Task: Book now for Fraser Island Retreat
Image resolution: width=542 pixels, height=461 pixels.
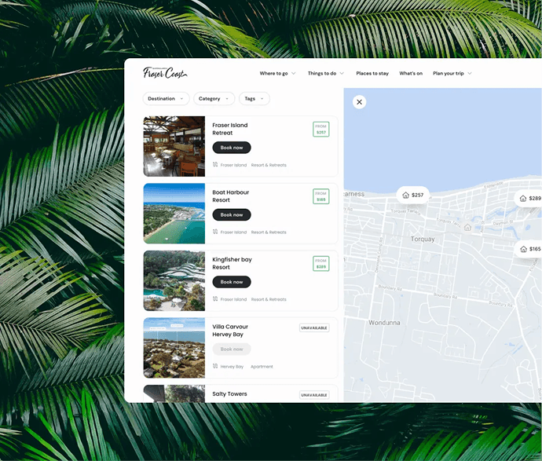Action: [232, 148]
